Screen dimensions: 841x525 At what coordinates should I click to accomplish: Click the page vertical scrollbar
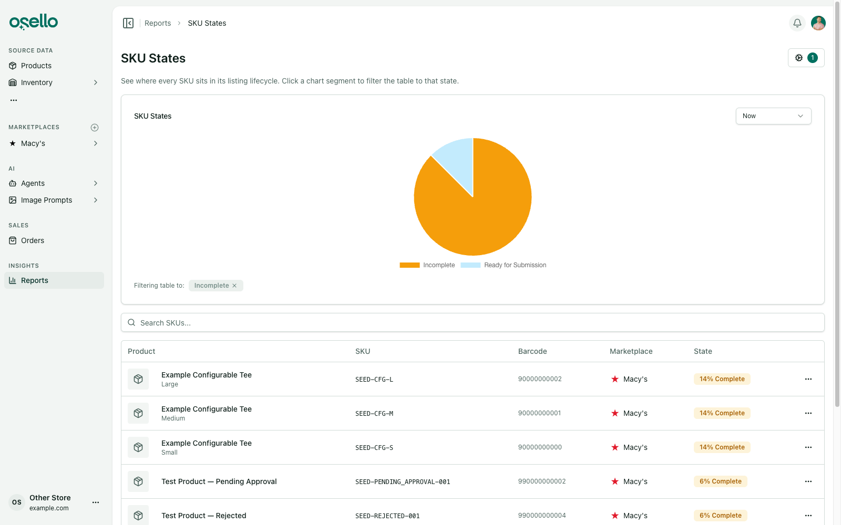click(837, 205)
